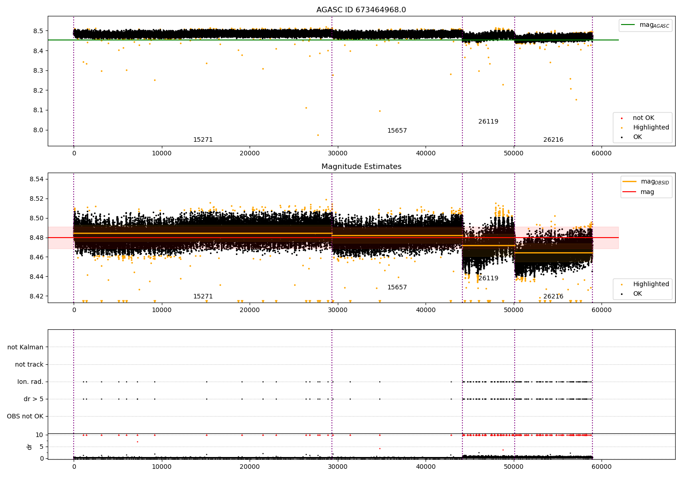Click the "AGASC ID 673464968.0" plot title
Screen dimensions: 682x477
(361, 10)
